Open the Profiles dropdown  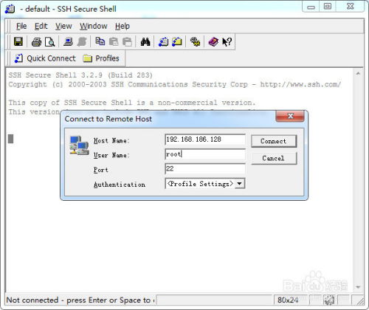tap(101, 58)
